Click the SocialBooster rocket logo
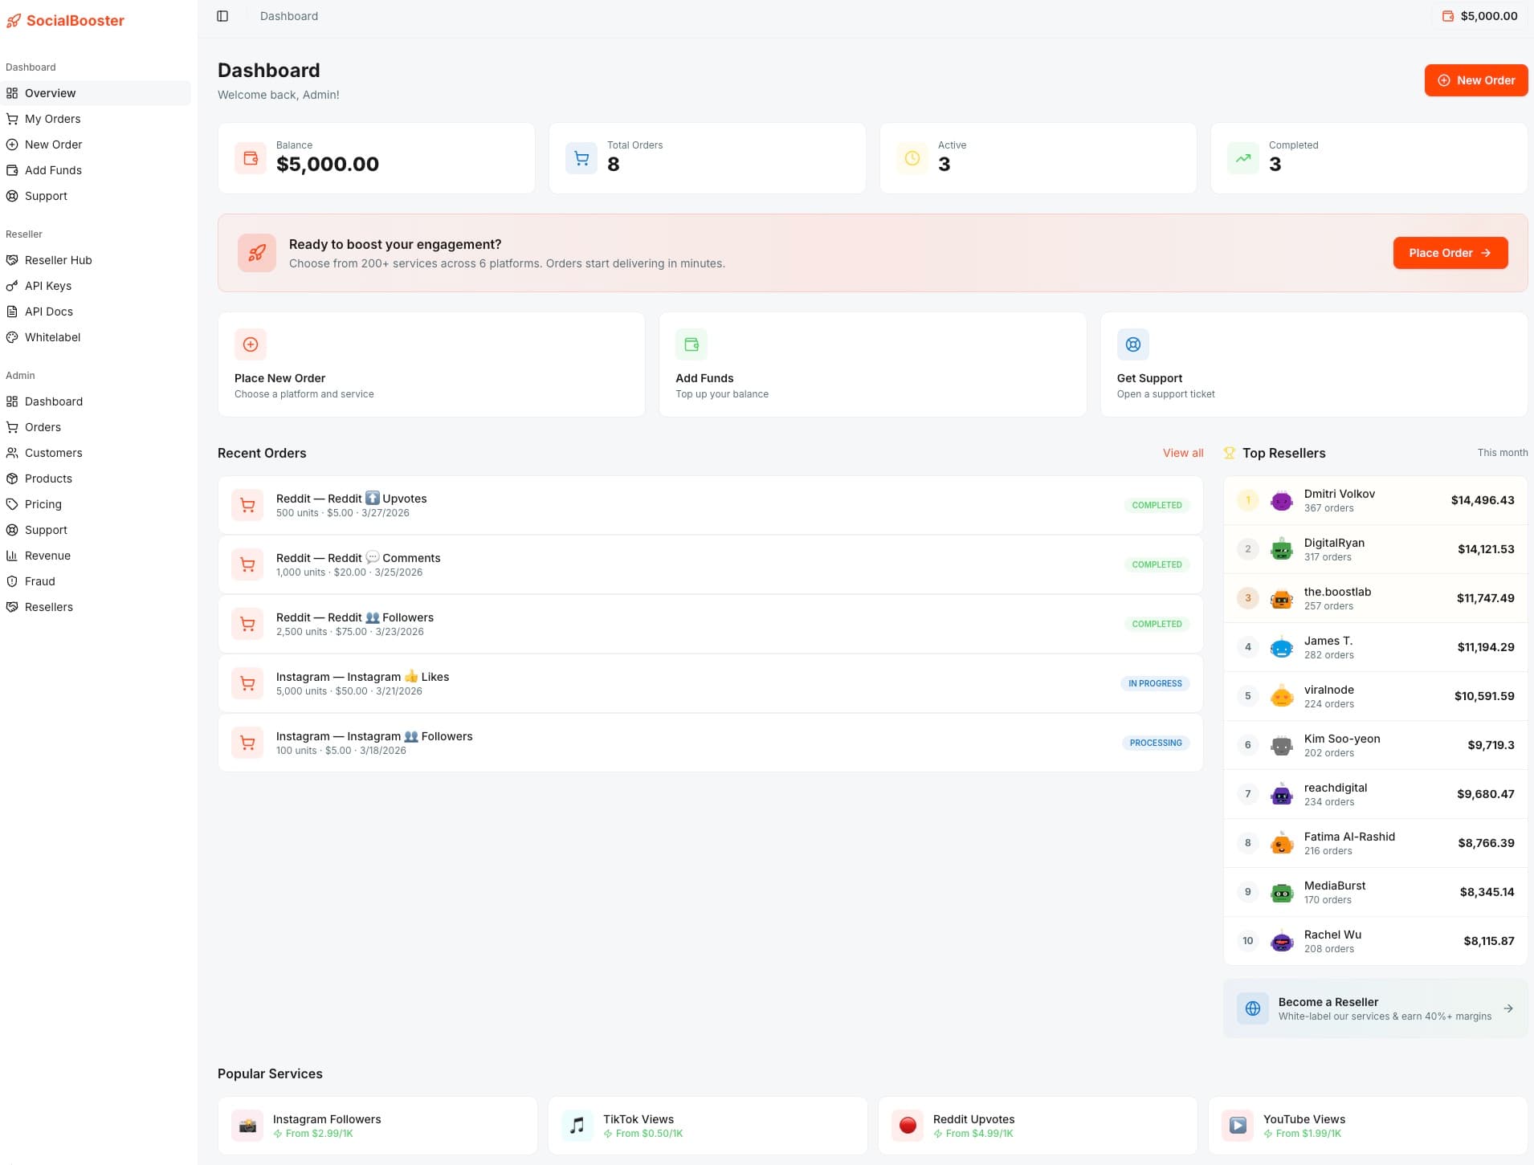Screen dimensions: 1534x1165 pos(13,21)
